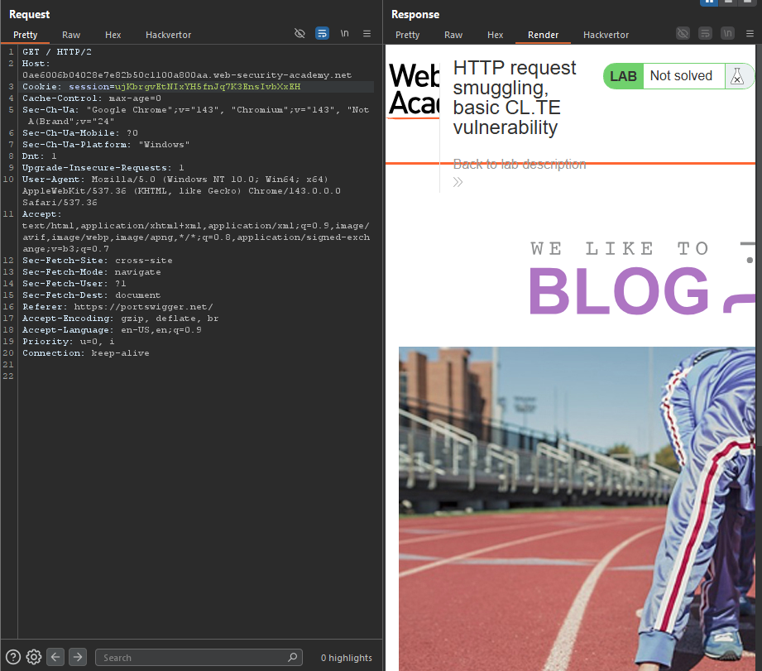This screenshot has height=671, width=762.
Task: Click the double chevron under lab description link
Action: (458, 182)
